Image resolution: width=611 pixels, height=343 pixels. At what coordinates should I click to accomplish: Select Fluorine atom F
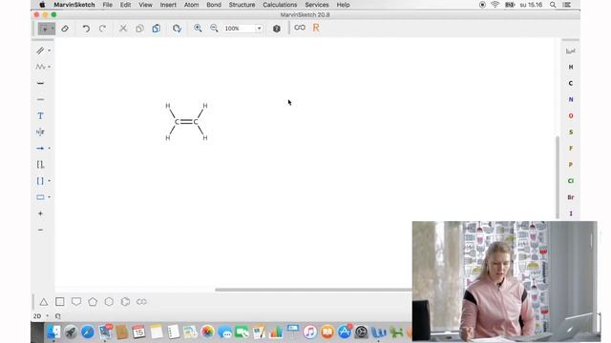click(571, 149)
